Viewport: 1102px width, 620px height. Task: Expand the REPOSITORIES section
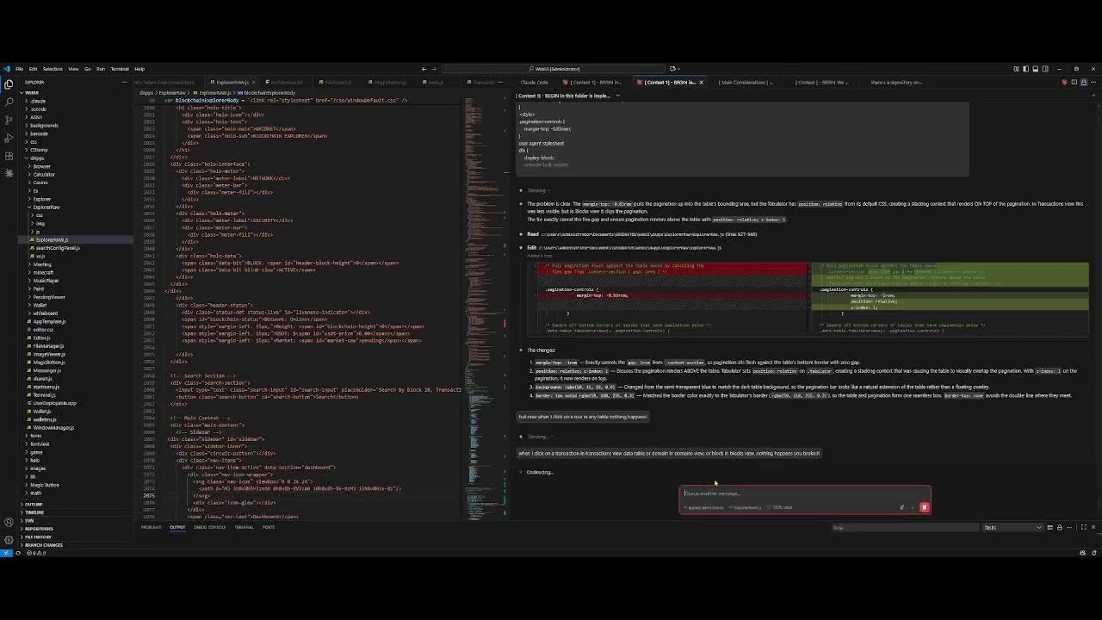point(39,529)
